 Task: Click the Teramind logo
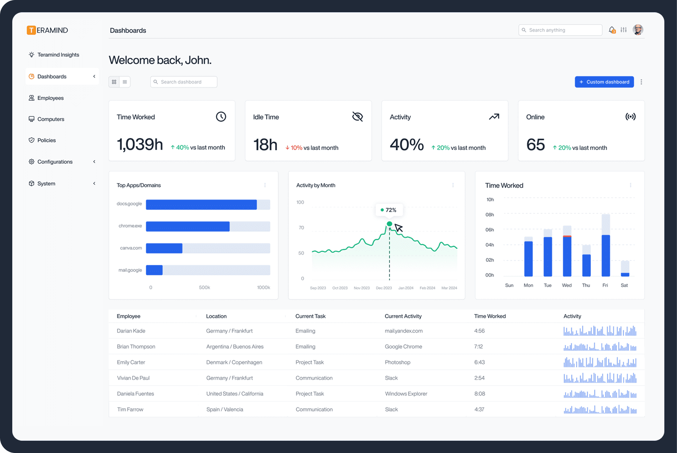[48, 30]
